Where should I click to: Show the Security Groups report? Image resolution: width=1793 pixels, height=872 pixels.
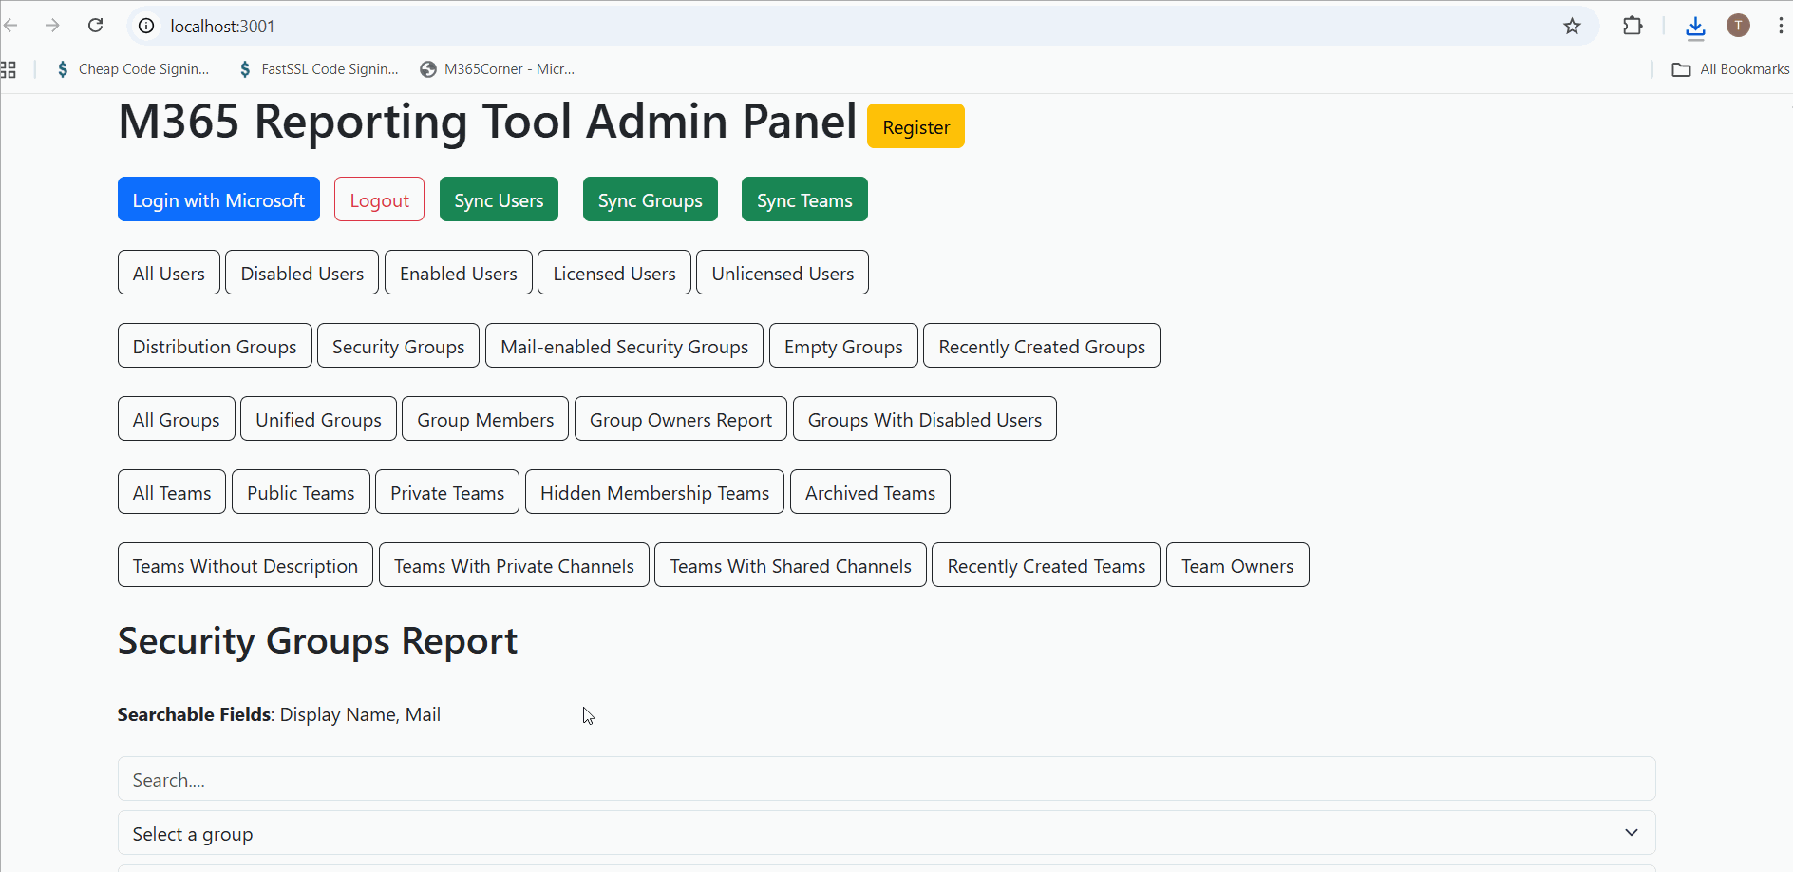coord(398,346)
